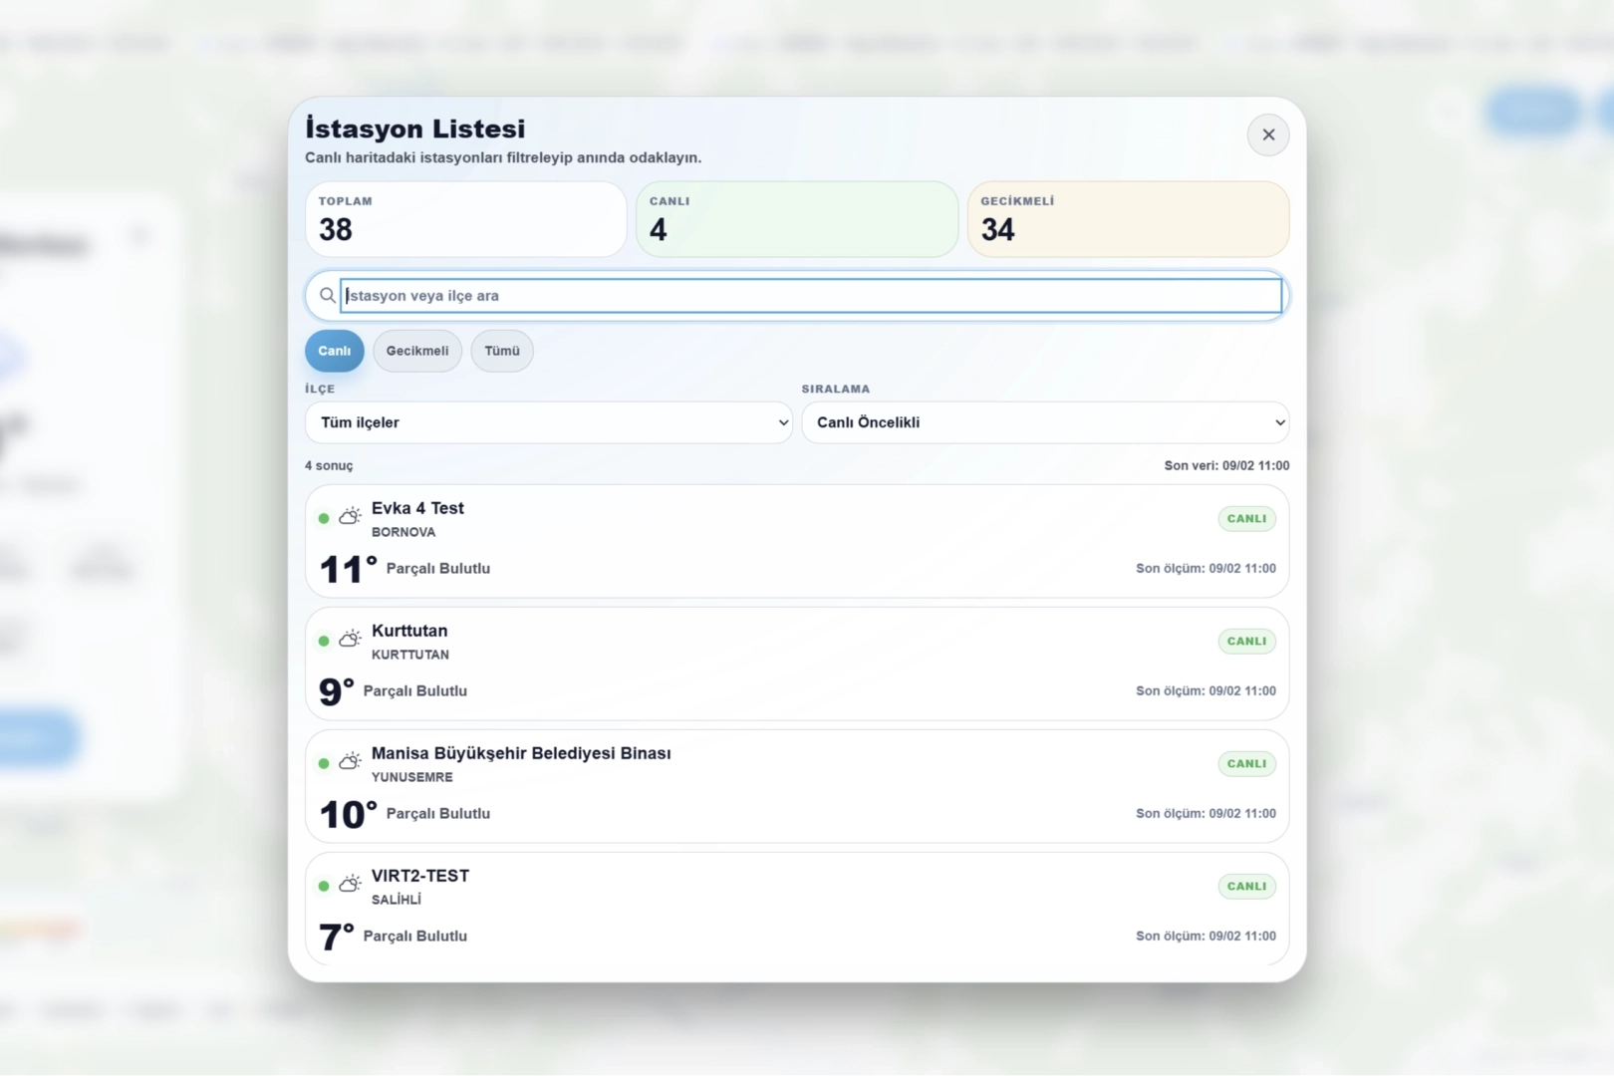The width and height of the screenshot is (1614, 1076).
Task: Click the search magnifier icon
Action: [x=327, y=296]
